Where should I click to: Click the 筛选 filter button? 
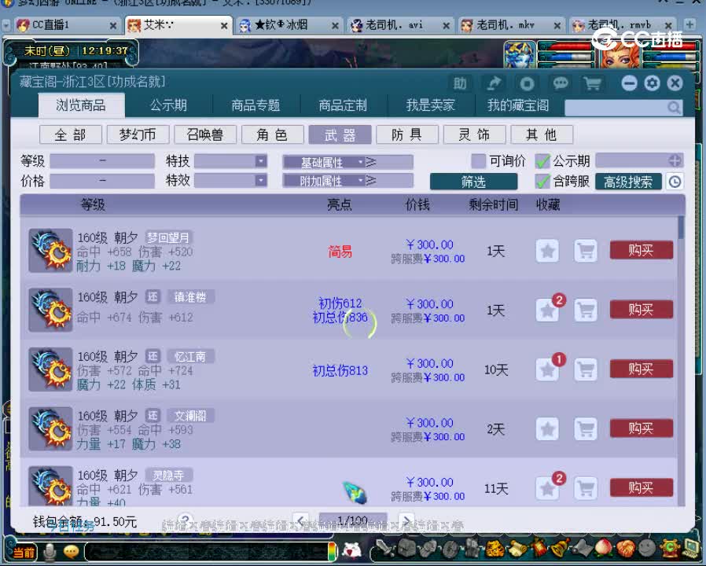pyautogui.click(x=473, y=182)
